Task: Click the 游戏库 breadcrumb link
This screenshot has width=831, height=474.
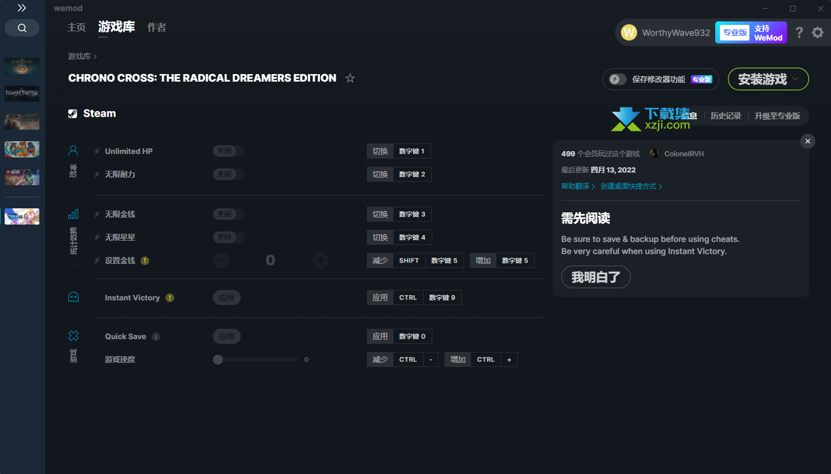Action: click(x=79, y=56)
